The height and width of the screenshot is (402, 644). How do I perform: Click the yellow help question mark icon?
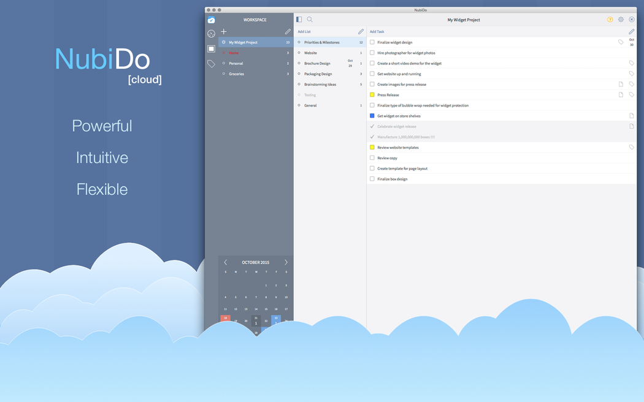(610, 20)
